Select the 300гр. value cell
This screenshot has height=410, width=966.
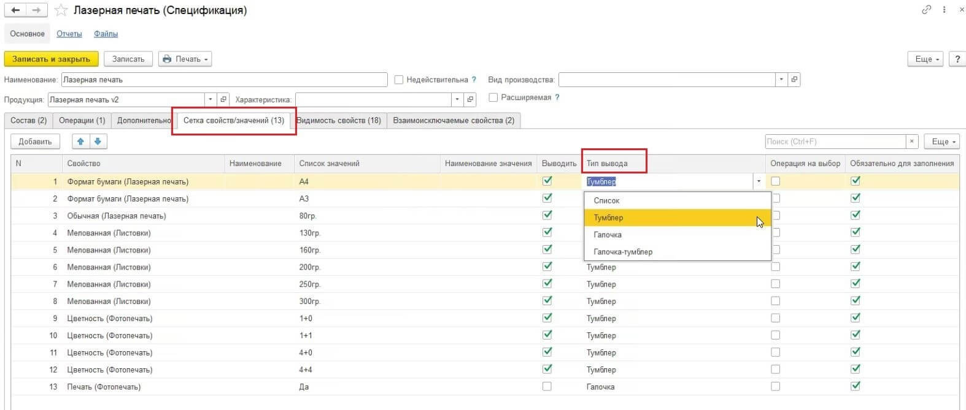coord(368,301)
